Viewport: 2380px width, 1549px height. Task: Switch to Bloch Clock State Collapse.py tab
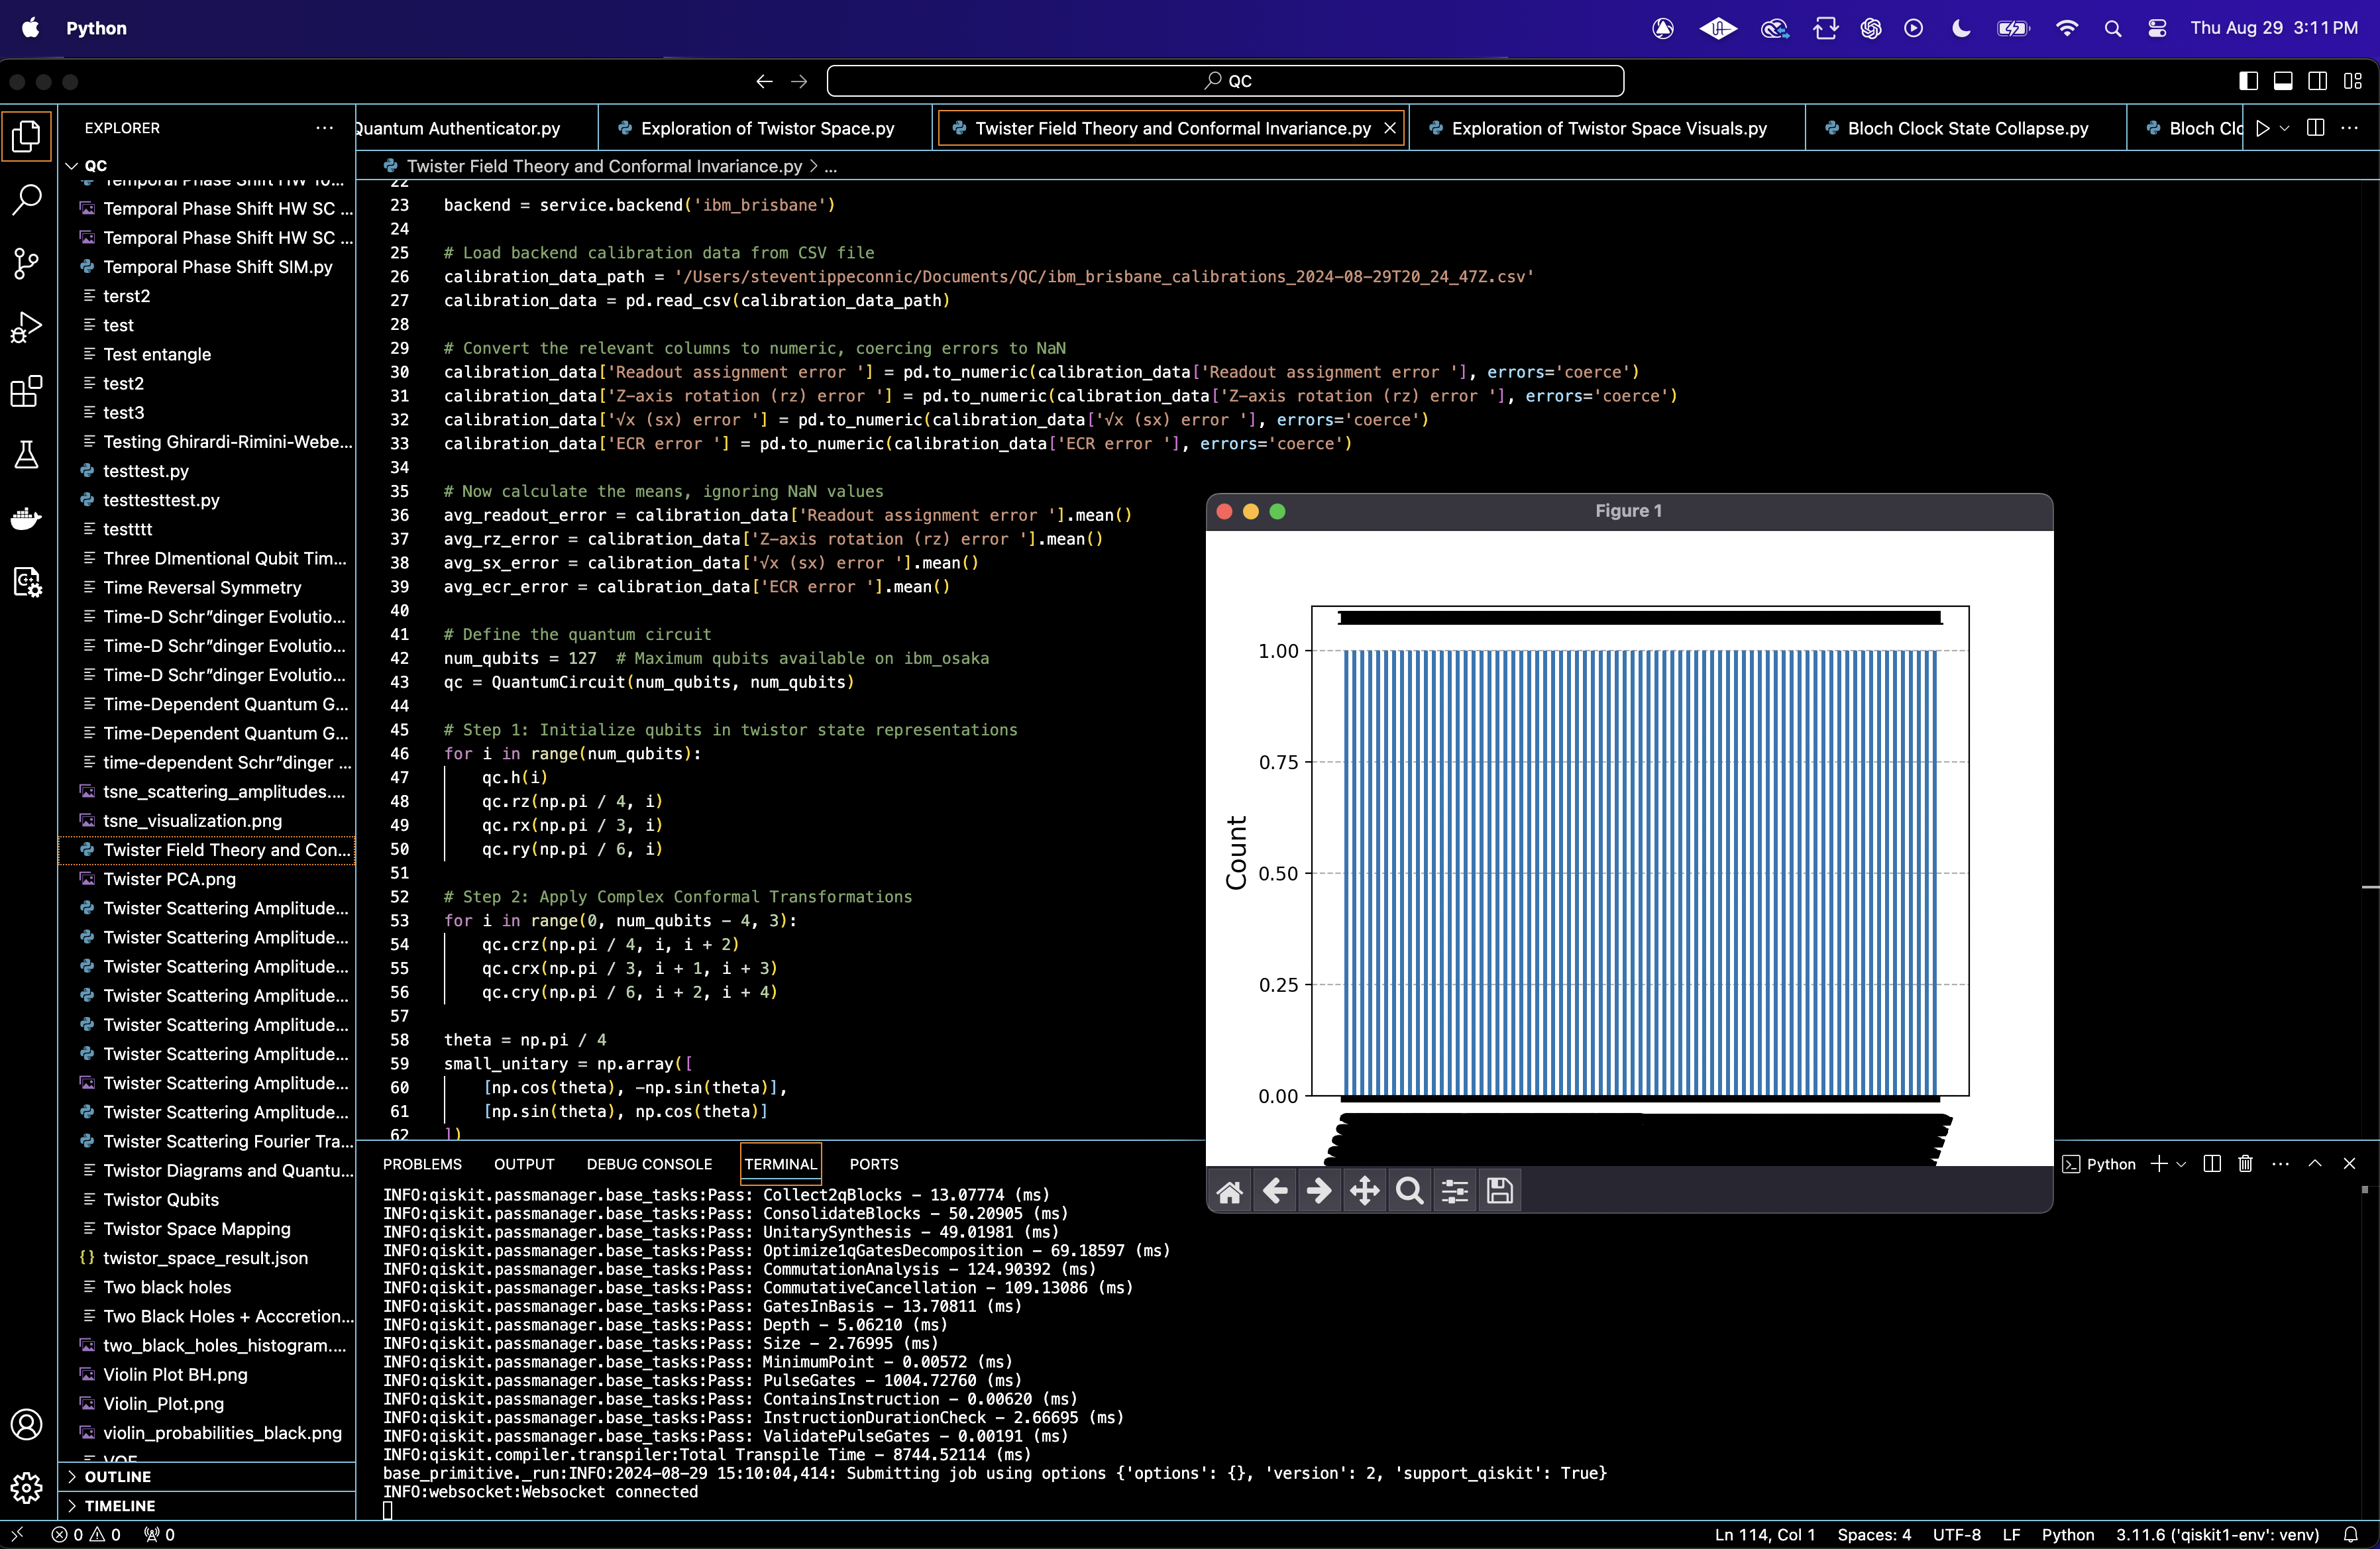1968,129
